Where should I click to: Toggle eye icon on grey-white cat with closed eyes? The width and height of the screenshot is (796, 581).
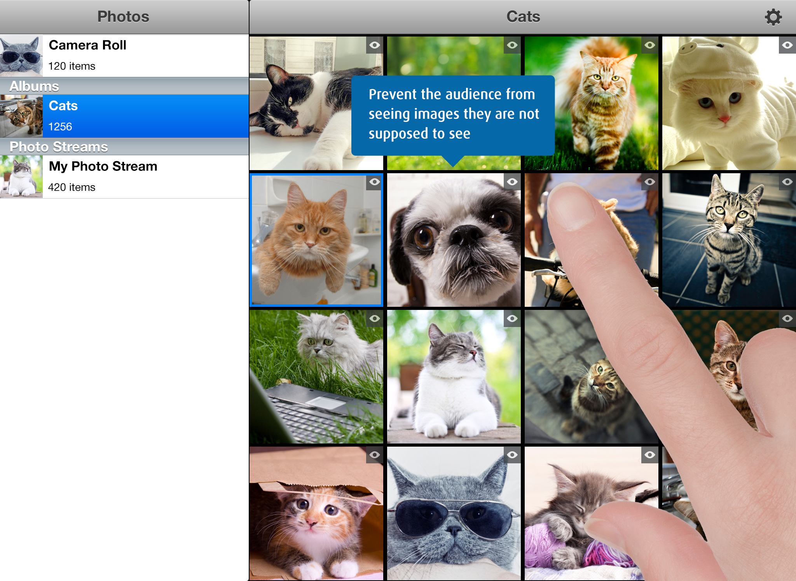point(512,318)
